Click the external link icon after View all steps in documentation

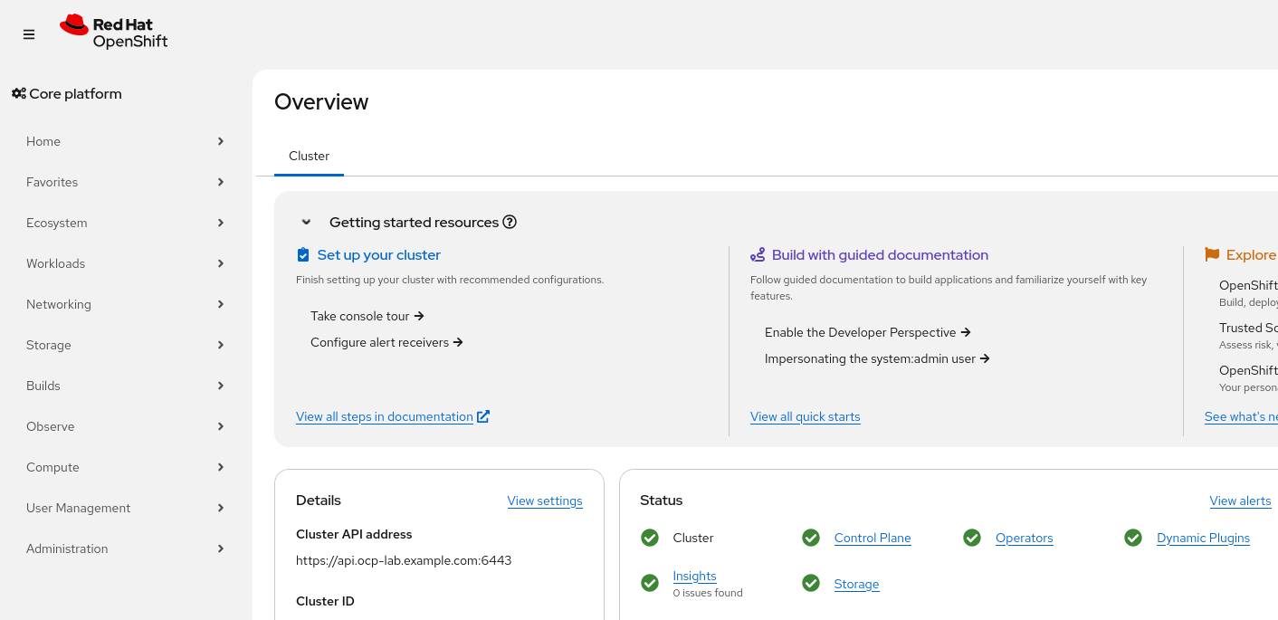(x=483, y=416)
